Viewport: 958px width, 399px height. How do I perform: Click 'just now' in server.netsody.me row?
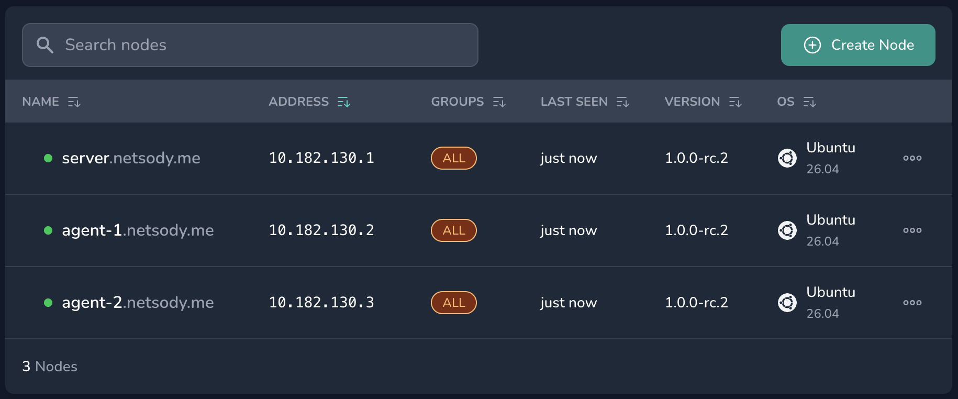pyautogui.click(x=569, y=159)
